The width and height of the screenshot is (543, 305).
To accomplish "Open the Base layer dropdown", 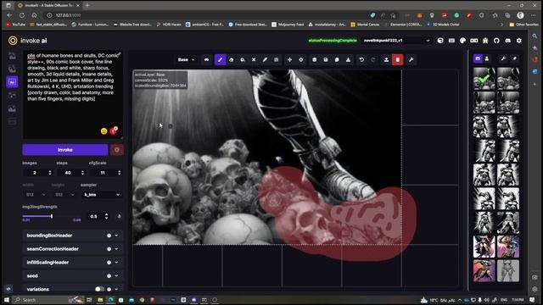I will 187,60.
